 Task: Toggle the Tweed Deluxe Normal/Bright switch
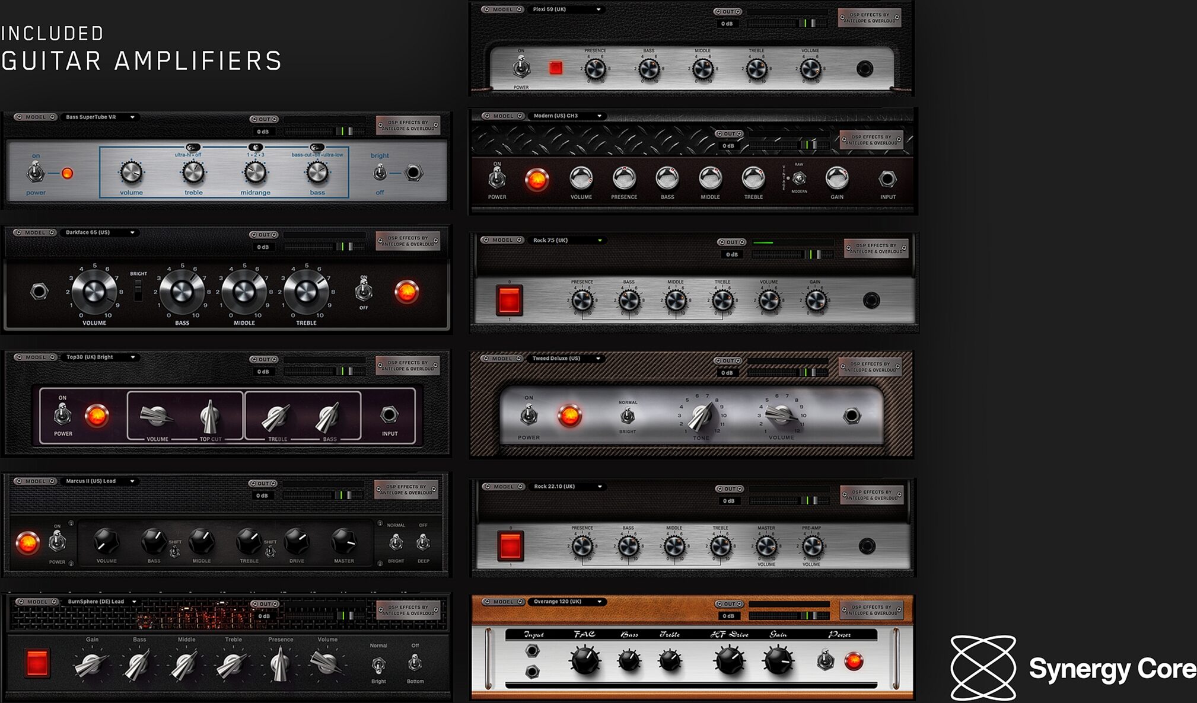pyautogui.click(x=628, y=416)
